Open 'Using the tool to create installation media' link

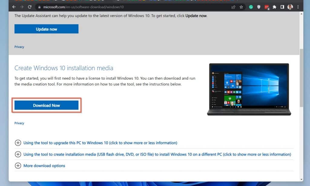[x=157, y=154]
